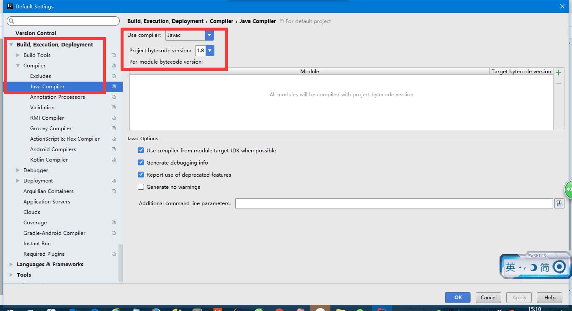Click the minus icon to remove a module
Screen dimensions: 572x311
[x=558, y=83]
